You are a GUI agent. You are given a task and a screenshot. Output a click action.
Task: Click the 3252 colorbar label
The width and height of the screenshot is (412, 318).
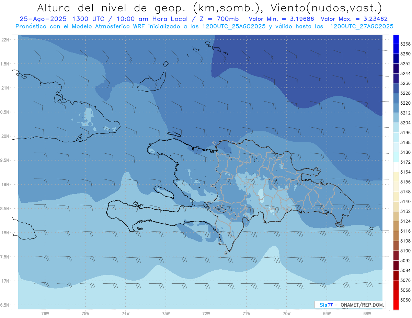[x=405, y=64]
